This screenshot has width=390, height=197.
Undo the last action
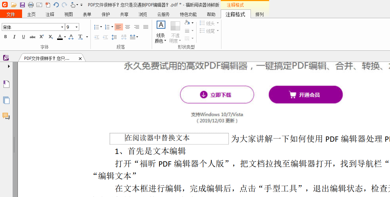pyautogui.click(x=56, y=5)
